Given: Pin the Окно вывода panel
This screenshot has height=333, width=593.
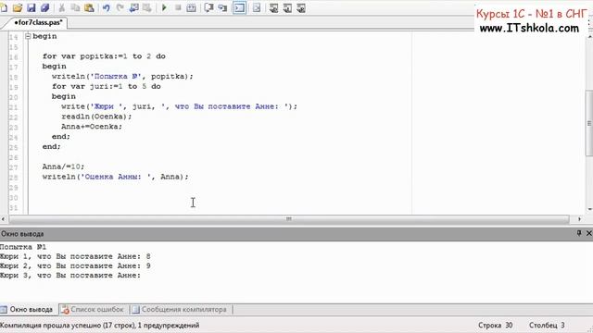Looking at the screenshot, I should [x=578, y=233].
